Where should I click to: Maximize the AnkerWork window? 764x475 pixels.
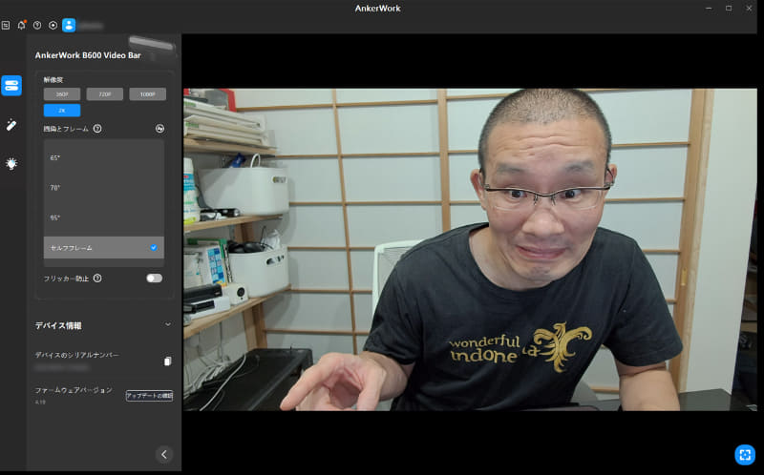click(729, 9)
